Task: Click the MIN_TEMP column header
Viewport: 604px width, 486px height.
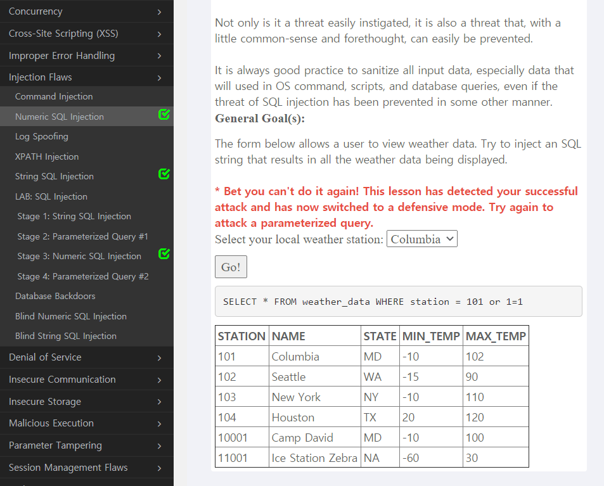Action: point(431,336)
